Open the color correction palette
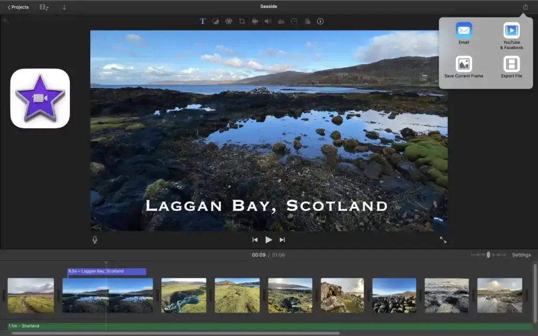This screenshot has width=538, height=336. [x=229, y=22]
